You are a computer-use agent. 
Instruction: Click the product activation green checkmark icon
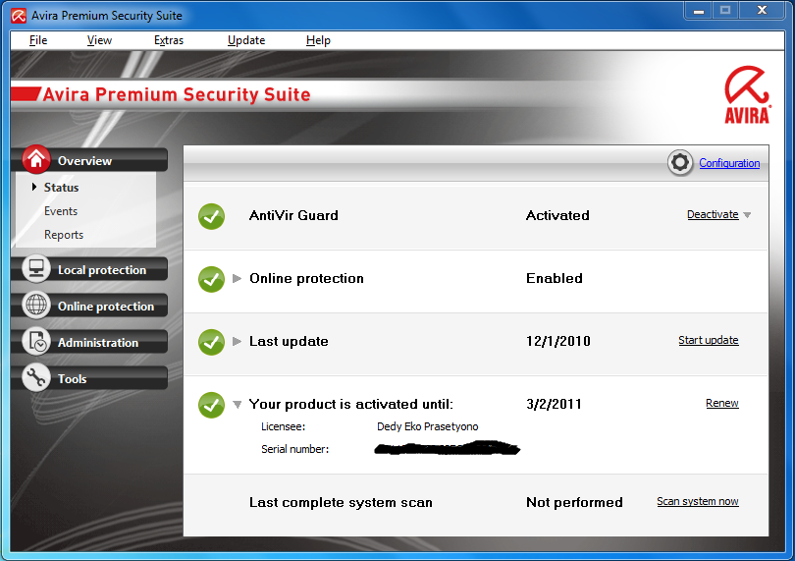click(x=211, y=405)
